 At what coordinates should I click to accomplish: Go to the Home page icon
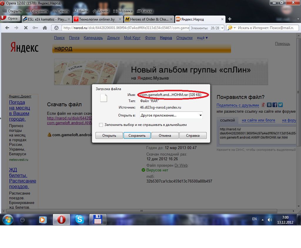coord(45,28)
